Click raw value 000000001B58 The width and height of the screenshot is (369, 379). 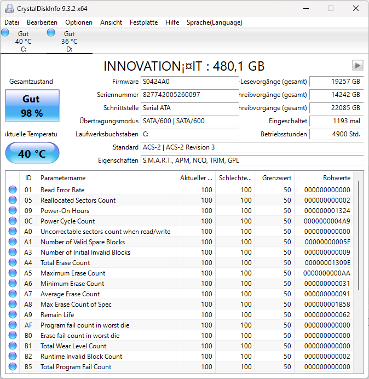[x=327, y=305]
